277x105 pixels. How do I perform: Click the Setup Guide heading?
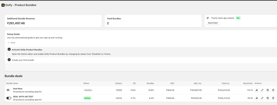tap(14, 34)
